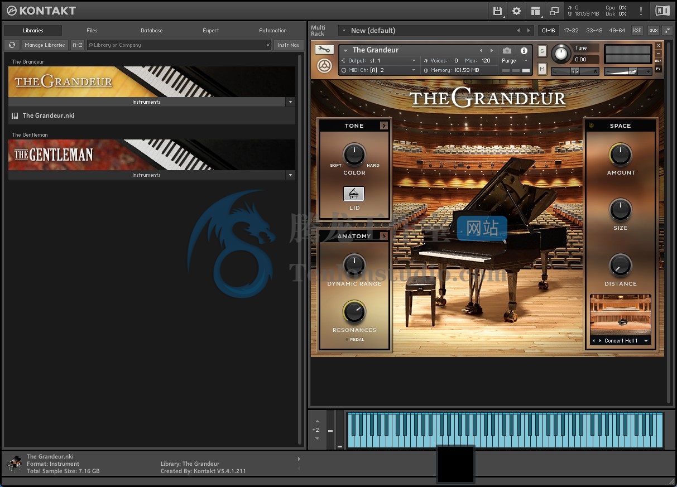Open Tone panel settings arrow icon

[x=384, y=126]
